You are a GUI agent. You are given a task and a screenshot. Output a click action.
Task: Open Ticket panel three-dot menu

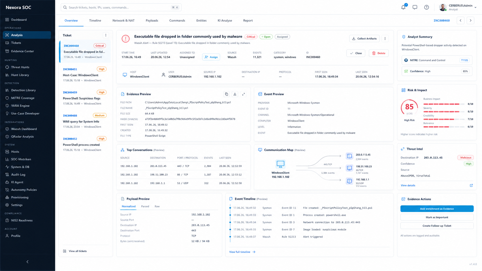tap(106, 35)
